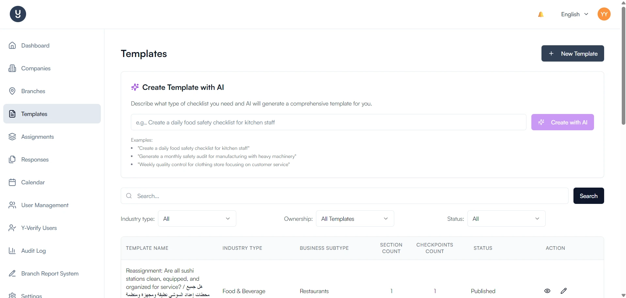Open the YY user avatar menu
This screenshot has height=298, width=626.
[x=604, y=14]
